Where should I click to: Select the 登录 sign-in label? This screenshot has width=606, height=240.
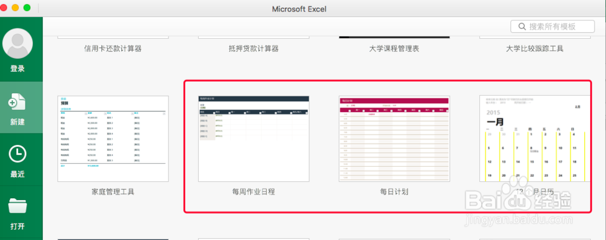18,69
